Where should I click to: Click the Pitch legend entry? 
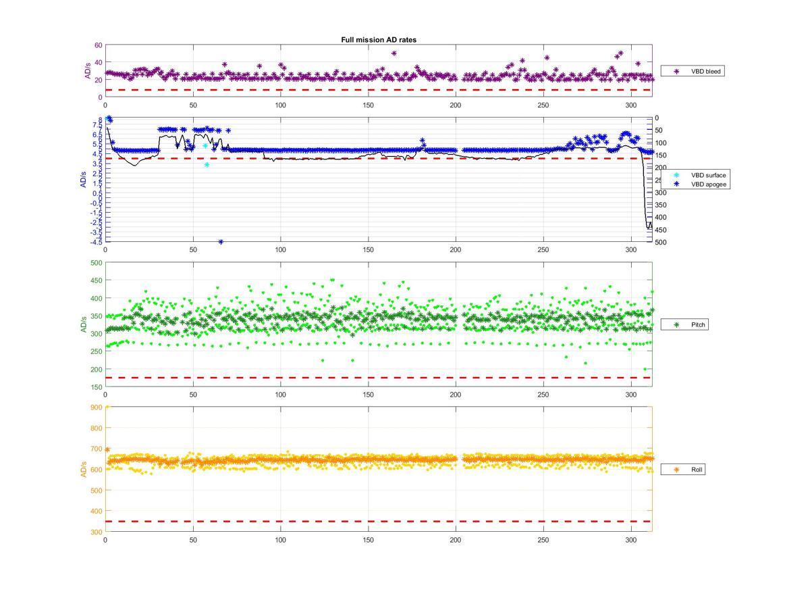pos(684,325)
